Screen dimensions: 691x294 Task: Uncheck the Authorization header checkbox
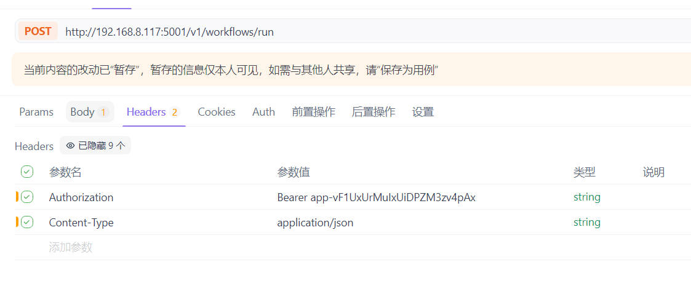coord(27,197)
